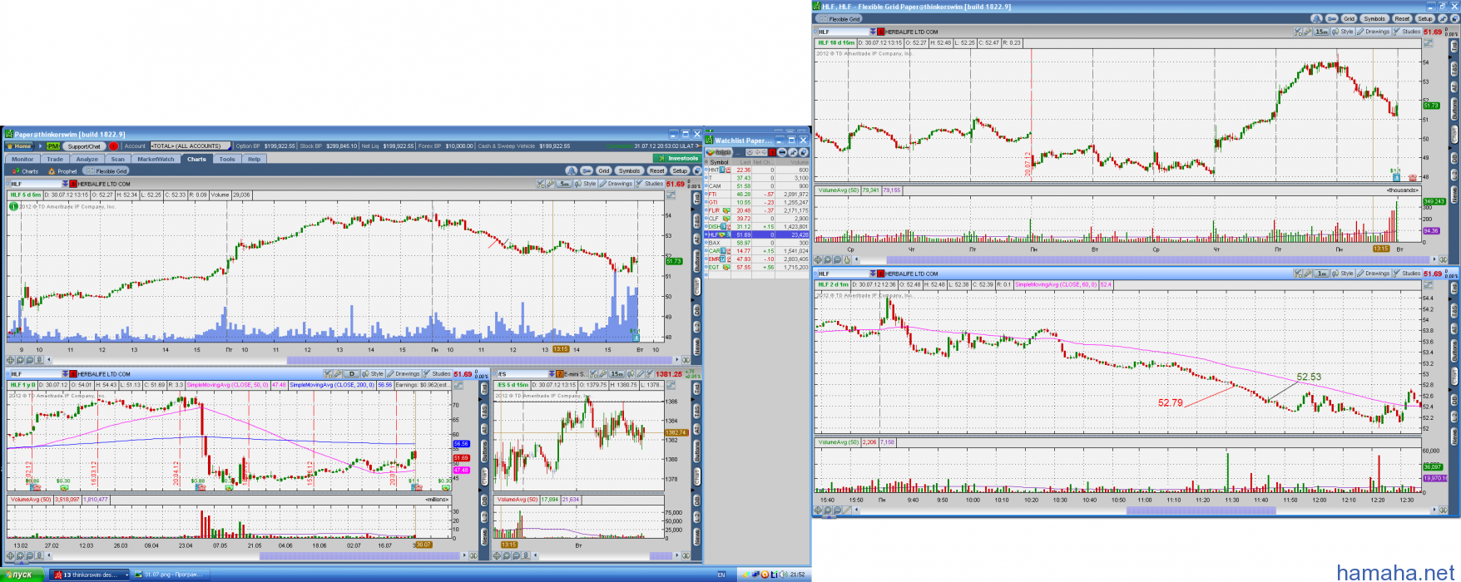Switch to the Monitor tab
This screenshot has height=582, width=1461.
click(22, 159)
